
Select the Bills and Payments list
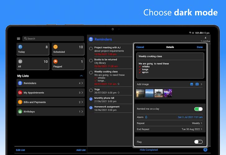pyautogui.click(x=51, y=102)
